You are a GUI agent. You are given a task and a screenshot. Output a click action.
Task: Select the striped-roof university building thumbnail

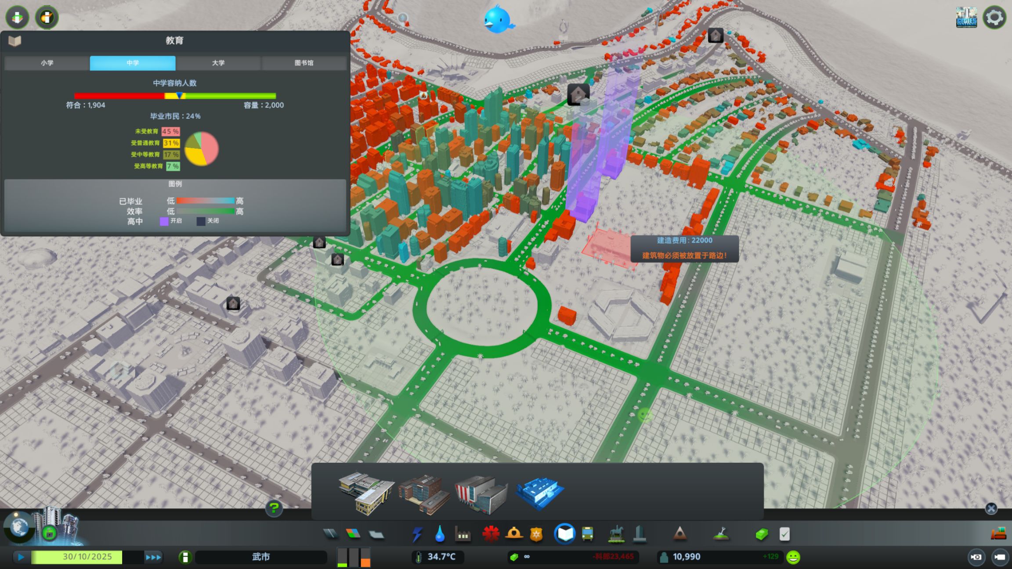click(481, 494)
